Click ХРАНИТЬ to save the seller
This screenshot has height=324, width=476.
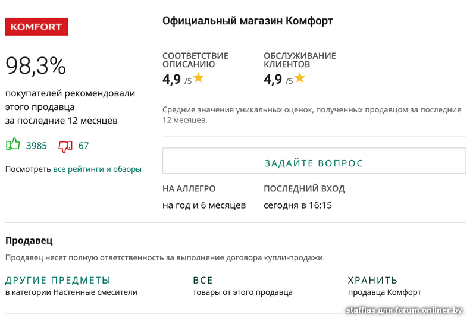[372, 280]
